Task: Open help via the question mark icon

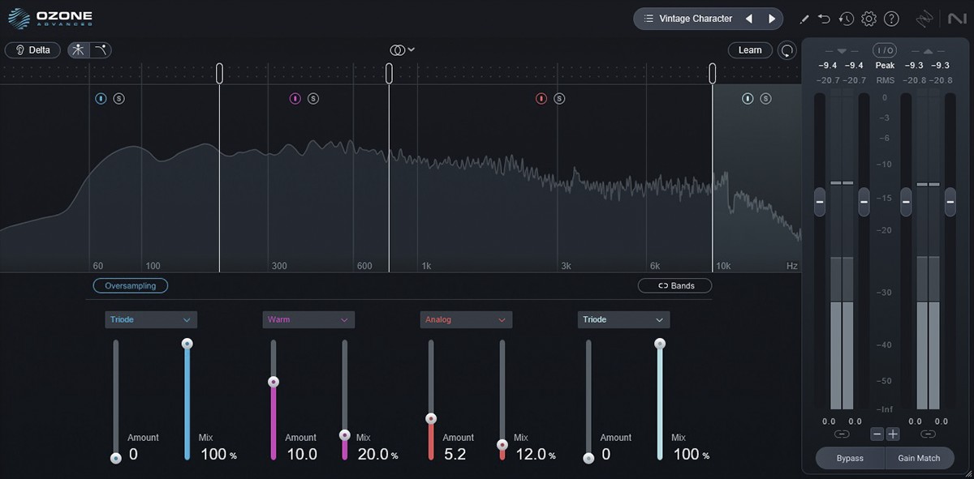Action: coord(891,19)
